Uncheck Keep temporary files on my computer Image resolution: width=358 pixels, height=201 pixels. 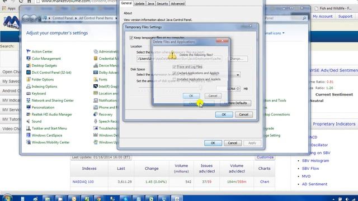pyautogui.click(x=131, y=38)
